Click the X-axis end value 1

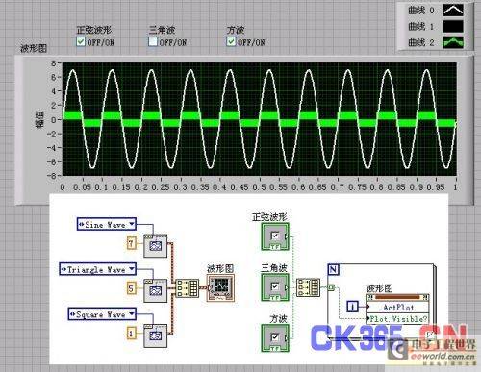pos(455,187)
